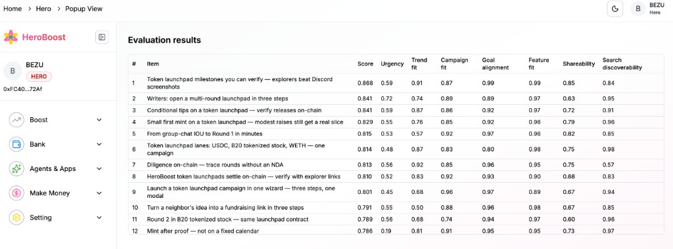Image resolution: width=673 pixels, height=249 pixels.
Task: Click the BEZU avatar in header
Action: point(638,9)
